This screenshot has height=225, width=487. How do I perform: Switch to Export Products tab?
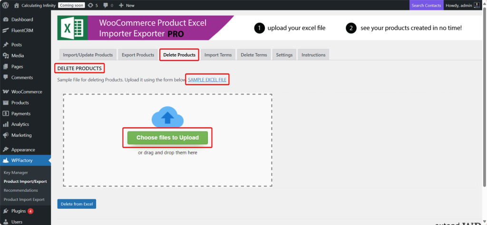click(x=138, y=55)
